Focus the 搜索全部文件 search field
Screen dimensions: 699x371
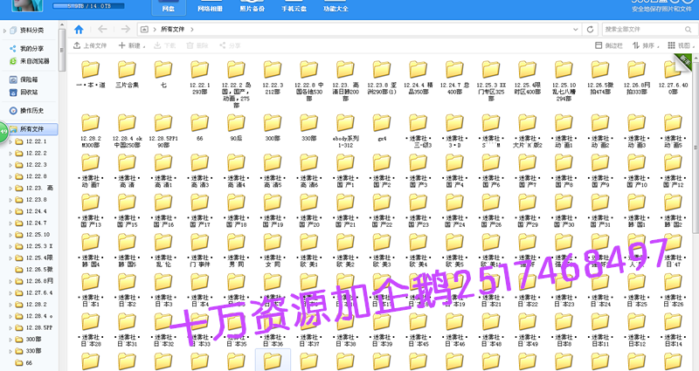pyautogui.click(x=643, y=30)
